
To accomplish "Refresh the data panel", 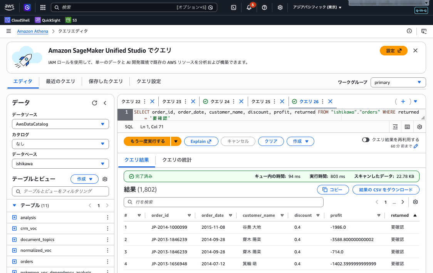I will [x=94, y=103].
